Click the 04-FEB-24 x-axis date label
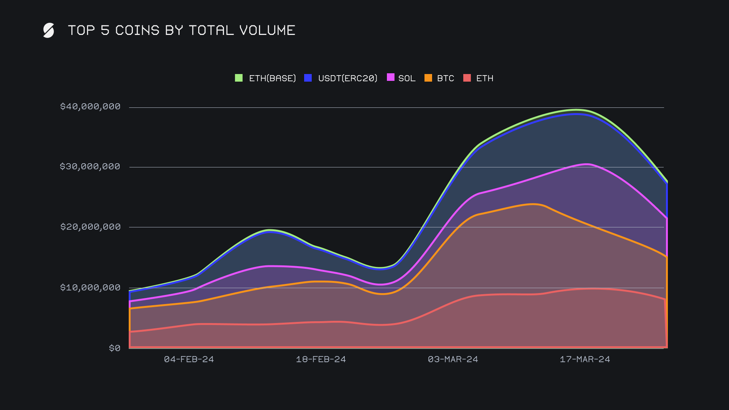Viewport: 729px width, 410px height. click(189, 359)
